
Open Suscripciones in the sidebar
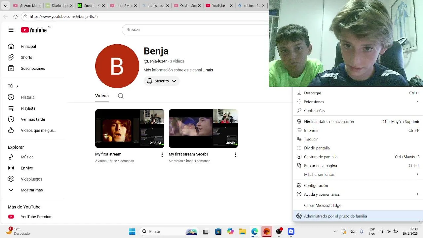click(x=32, y=68)
